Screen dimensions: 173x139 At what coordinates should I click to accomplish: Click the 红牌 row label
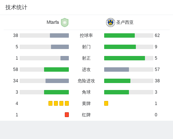pyautogui.click(x=86, y=115)
